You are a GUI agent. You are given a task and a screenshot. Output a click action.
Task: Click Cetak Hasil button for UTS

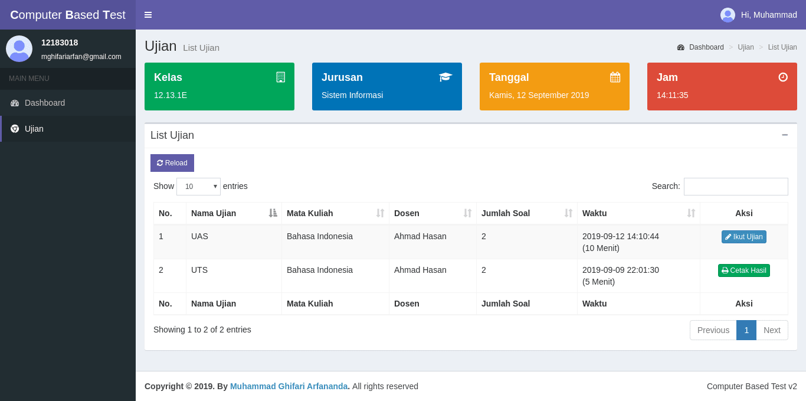click(744, 270)
